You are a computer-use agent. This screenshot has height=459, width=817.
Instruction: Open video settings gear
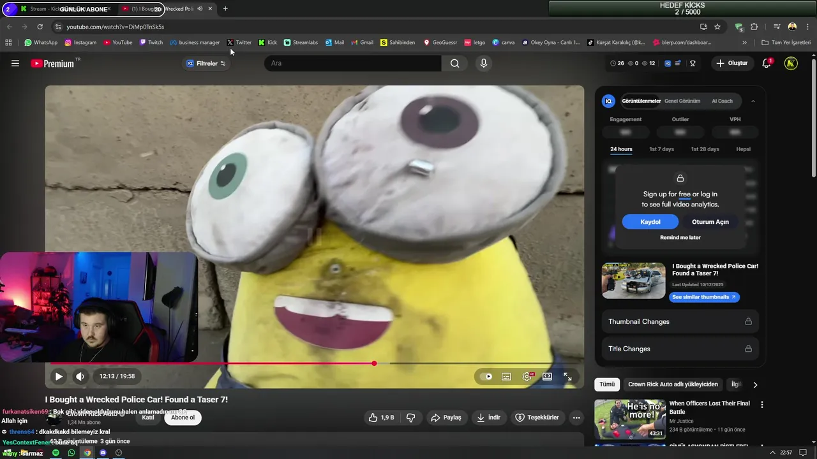point(527,376)
